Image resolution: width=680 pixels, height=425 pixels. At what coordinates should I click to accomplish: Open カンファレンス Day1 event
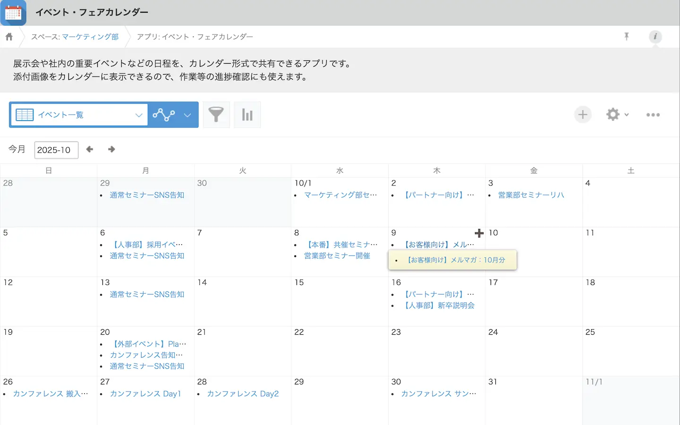[x=145, y=394]
